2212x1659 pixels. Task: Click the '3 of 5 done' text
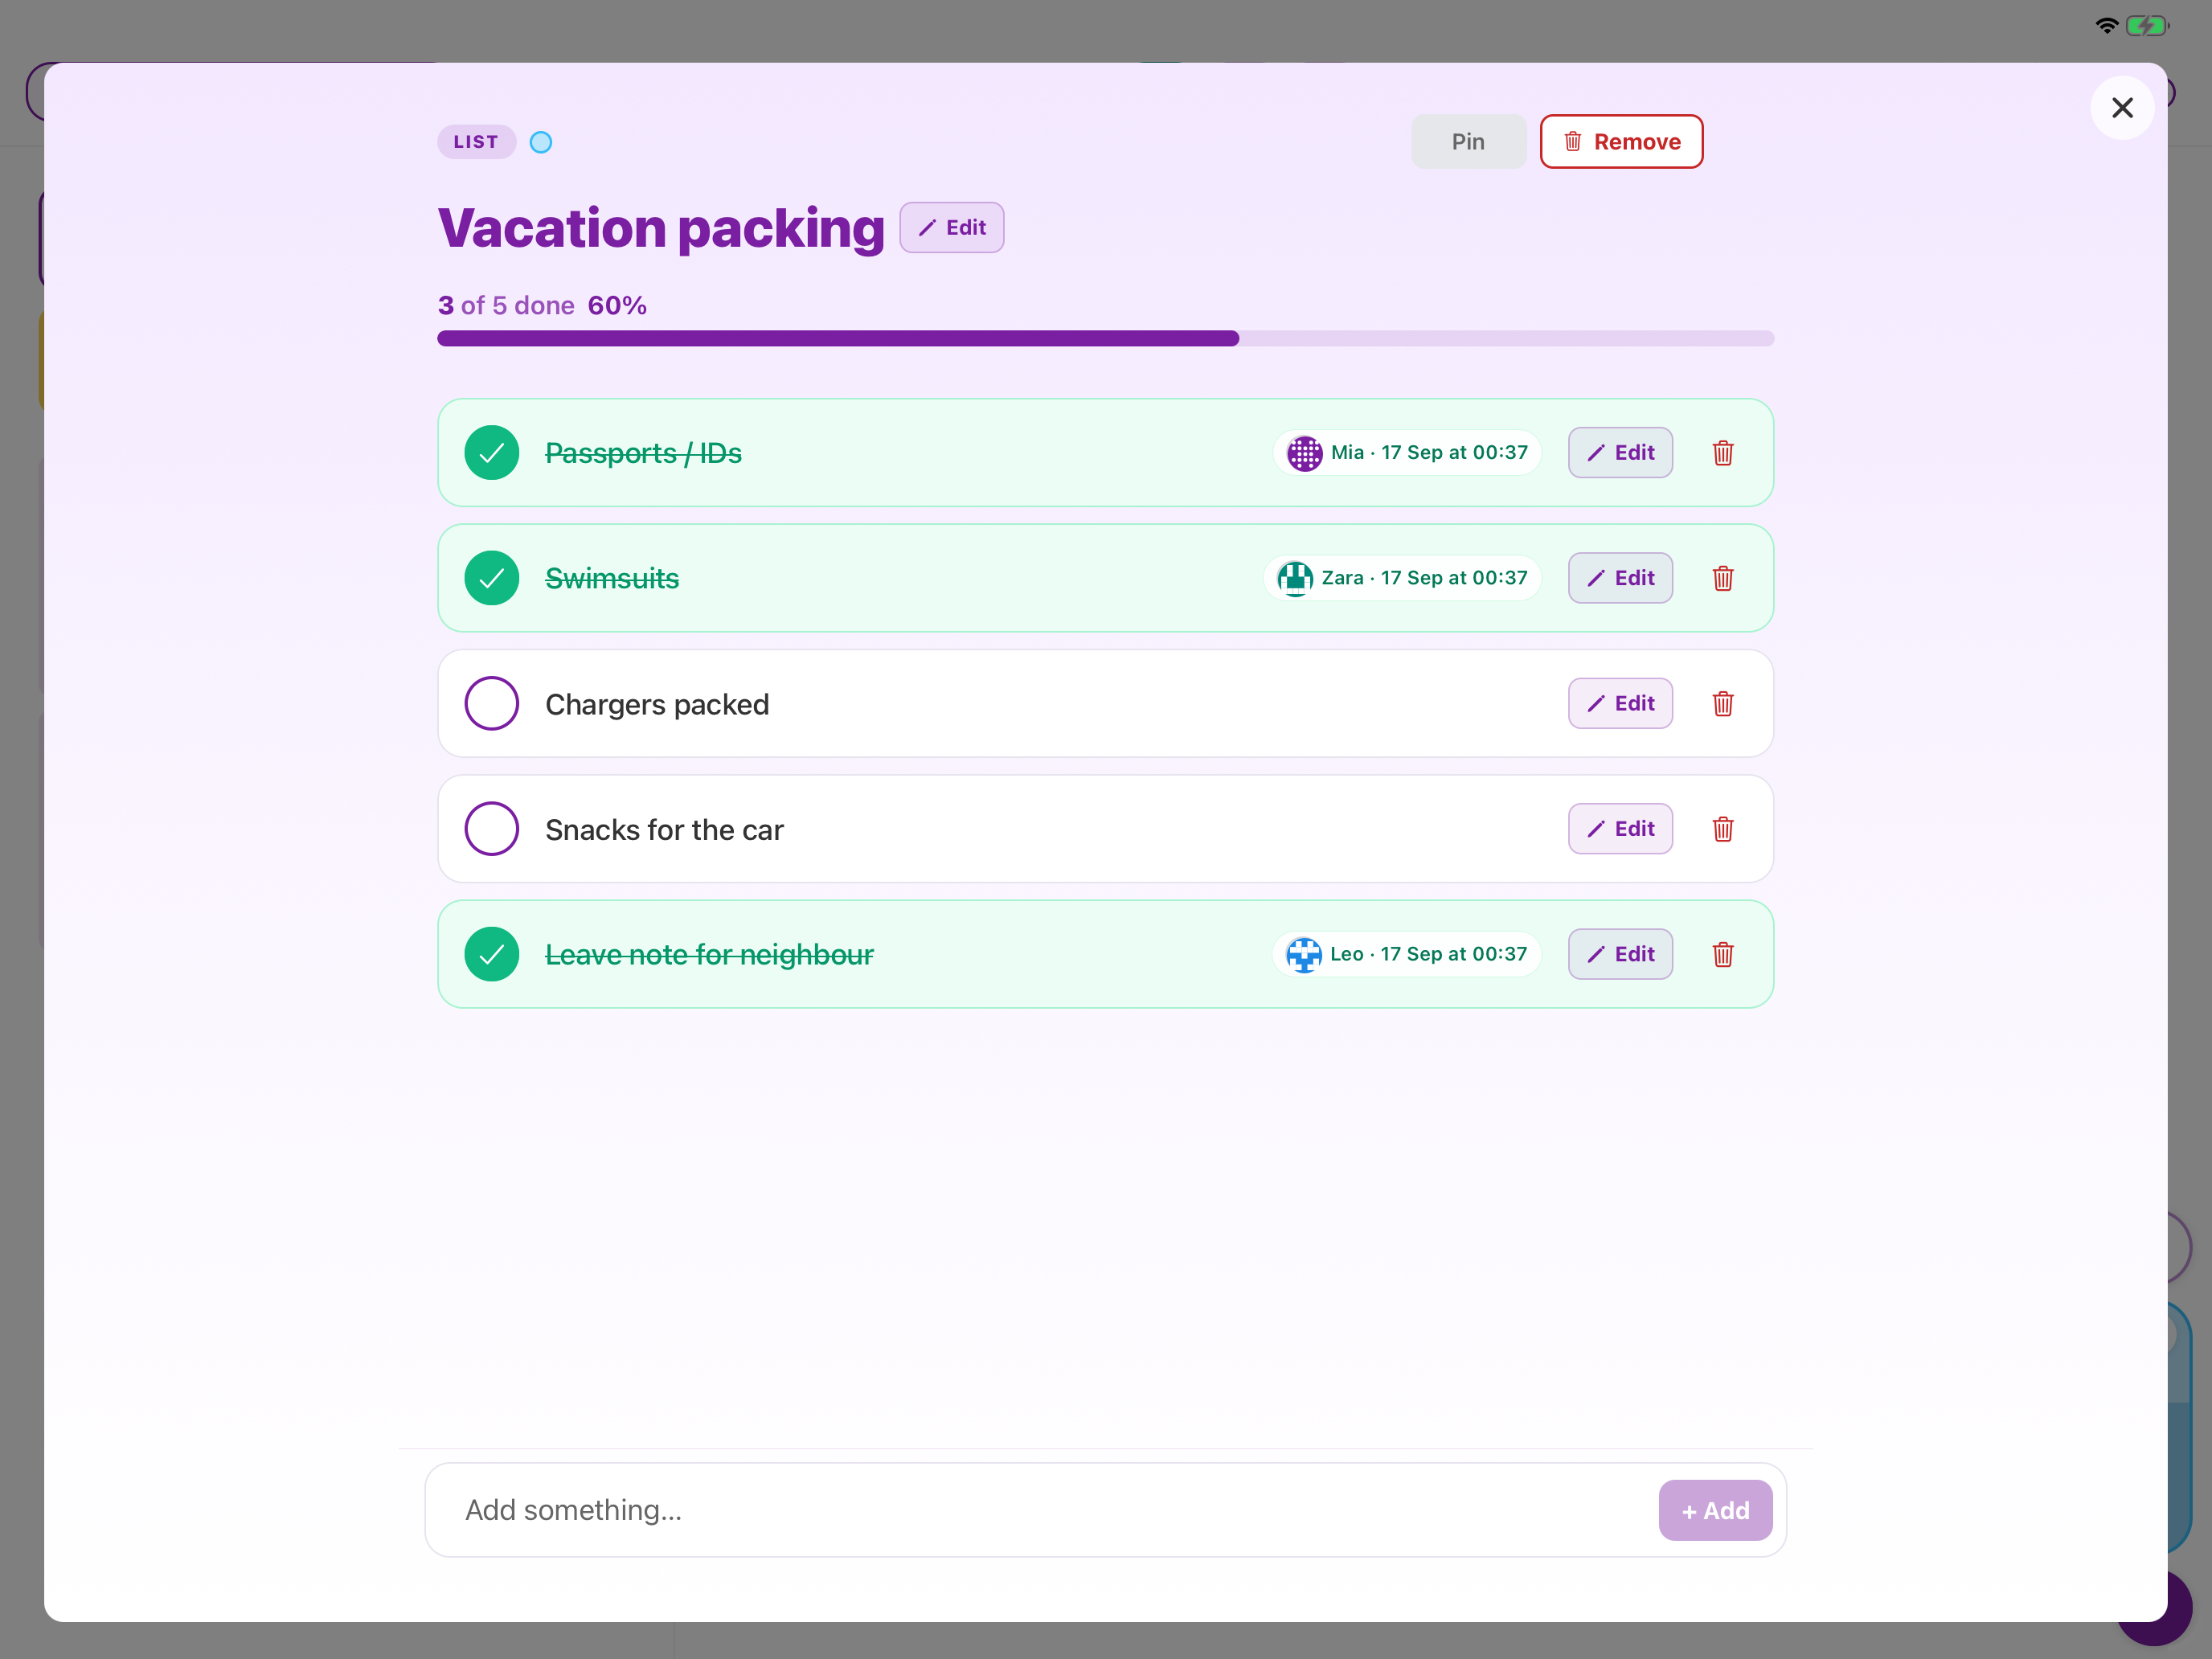coord(506,305)
